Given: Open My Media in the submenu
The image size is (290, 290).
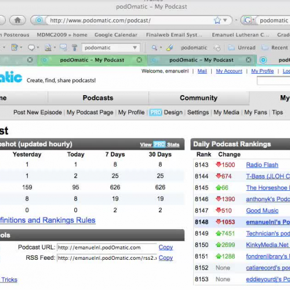Looking at the screenshot, I should [x=226, y=113].
